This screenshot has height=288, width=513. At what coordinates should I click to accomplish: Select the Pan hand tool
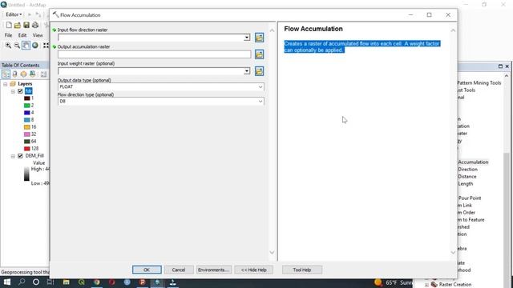26,46
